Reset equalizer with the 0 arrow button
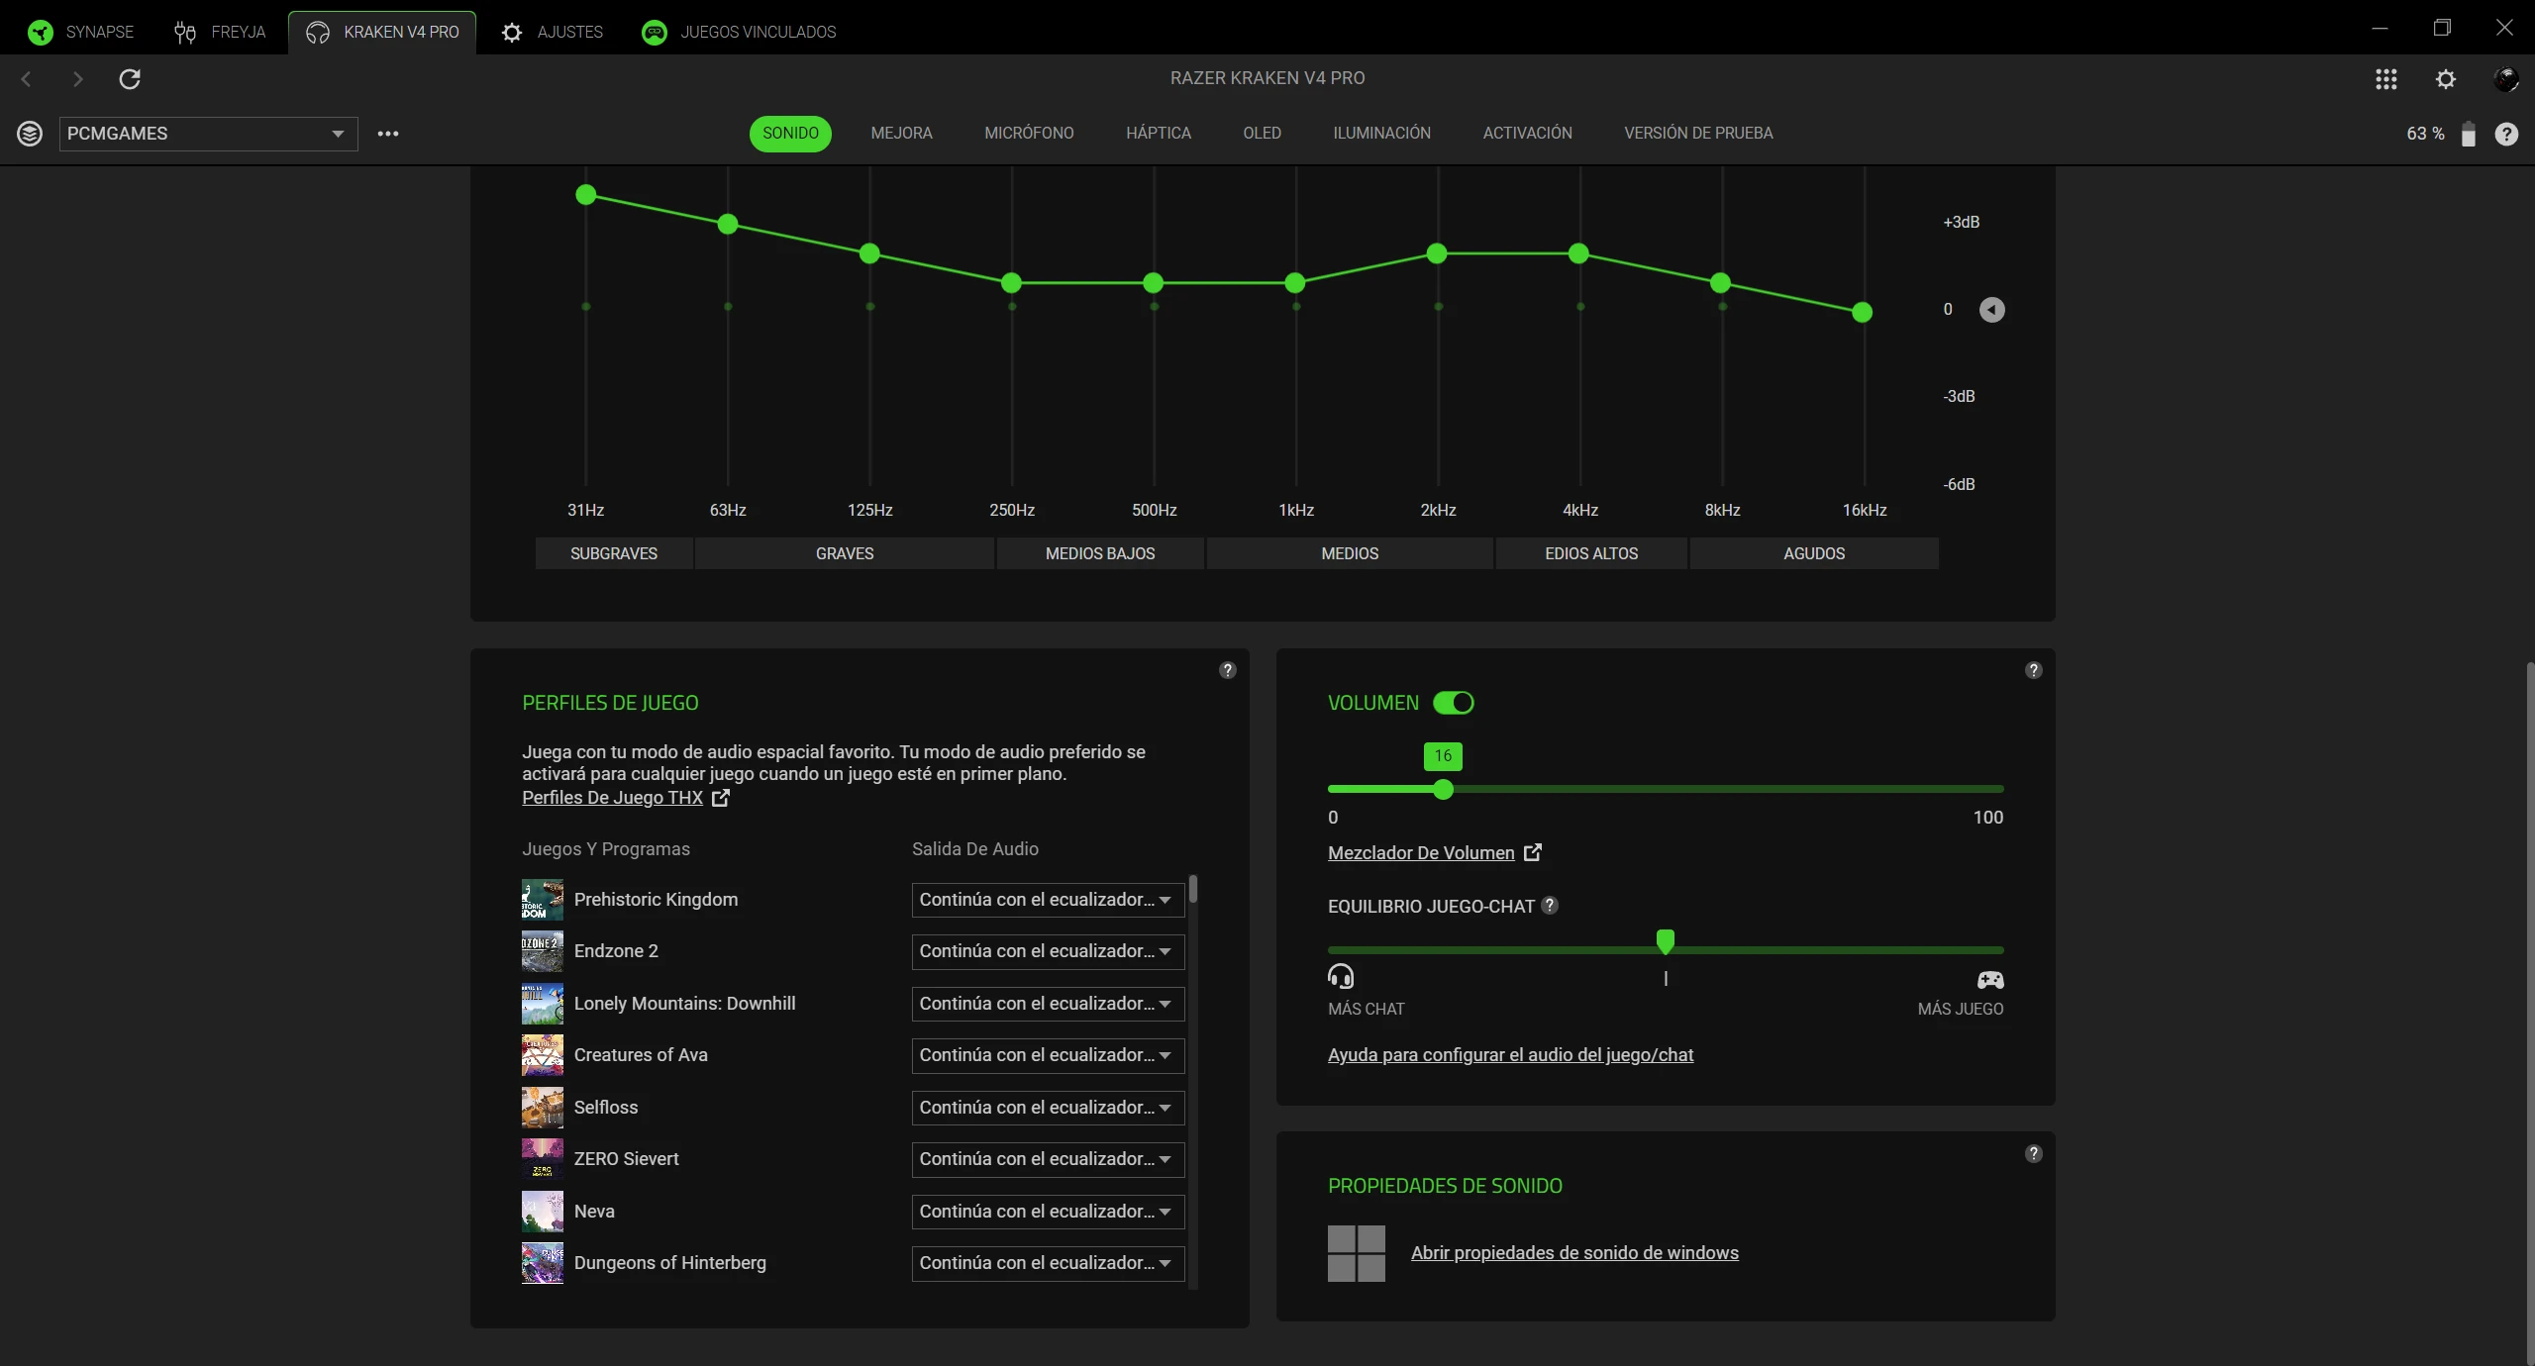This screenshot has width=2535, height=1366. point(1991,310)
